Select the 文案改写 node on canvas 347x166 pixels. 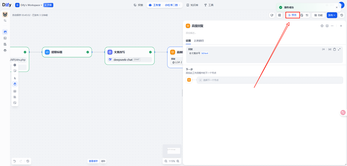click(130, 52)
